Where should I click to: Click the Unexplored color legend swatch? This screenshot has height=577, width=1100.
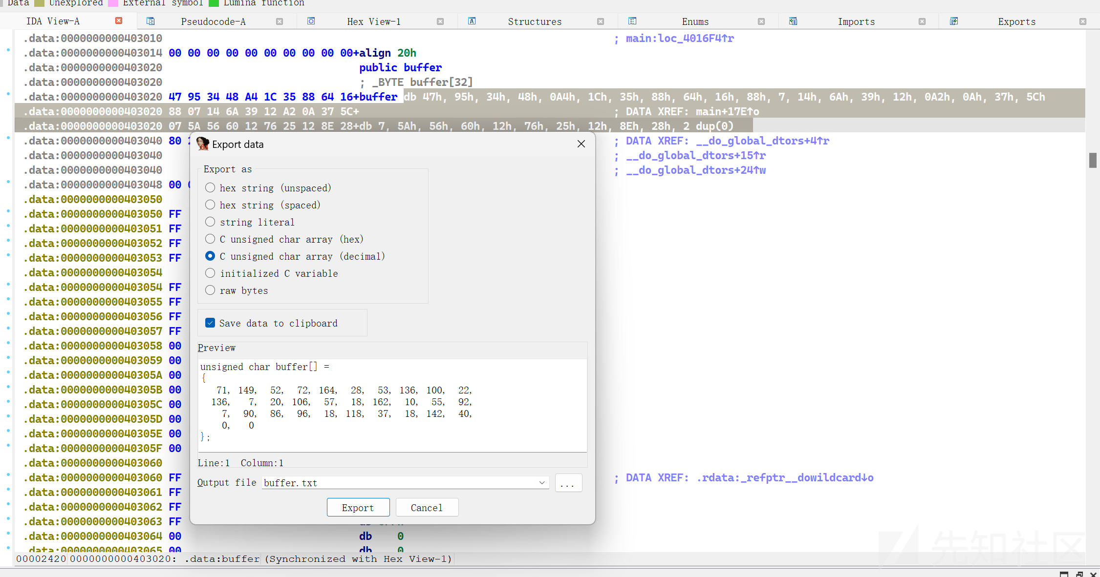tap(40, 3)
